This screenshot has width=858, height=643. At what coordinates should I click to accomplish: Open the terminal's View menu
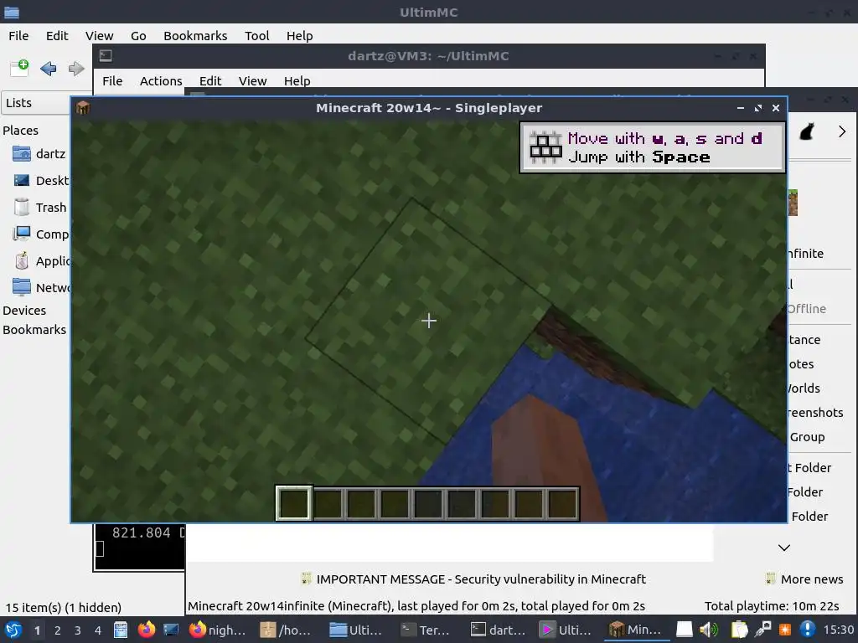[x=252, y=81]
